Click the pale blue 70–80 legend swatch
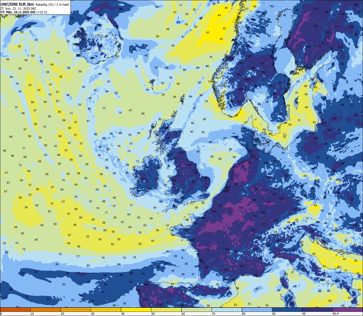Viewport: 363px width, 316px height. pyautogui.click(x=227, y=309)
